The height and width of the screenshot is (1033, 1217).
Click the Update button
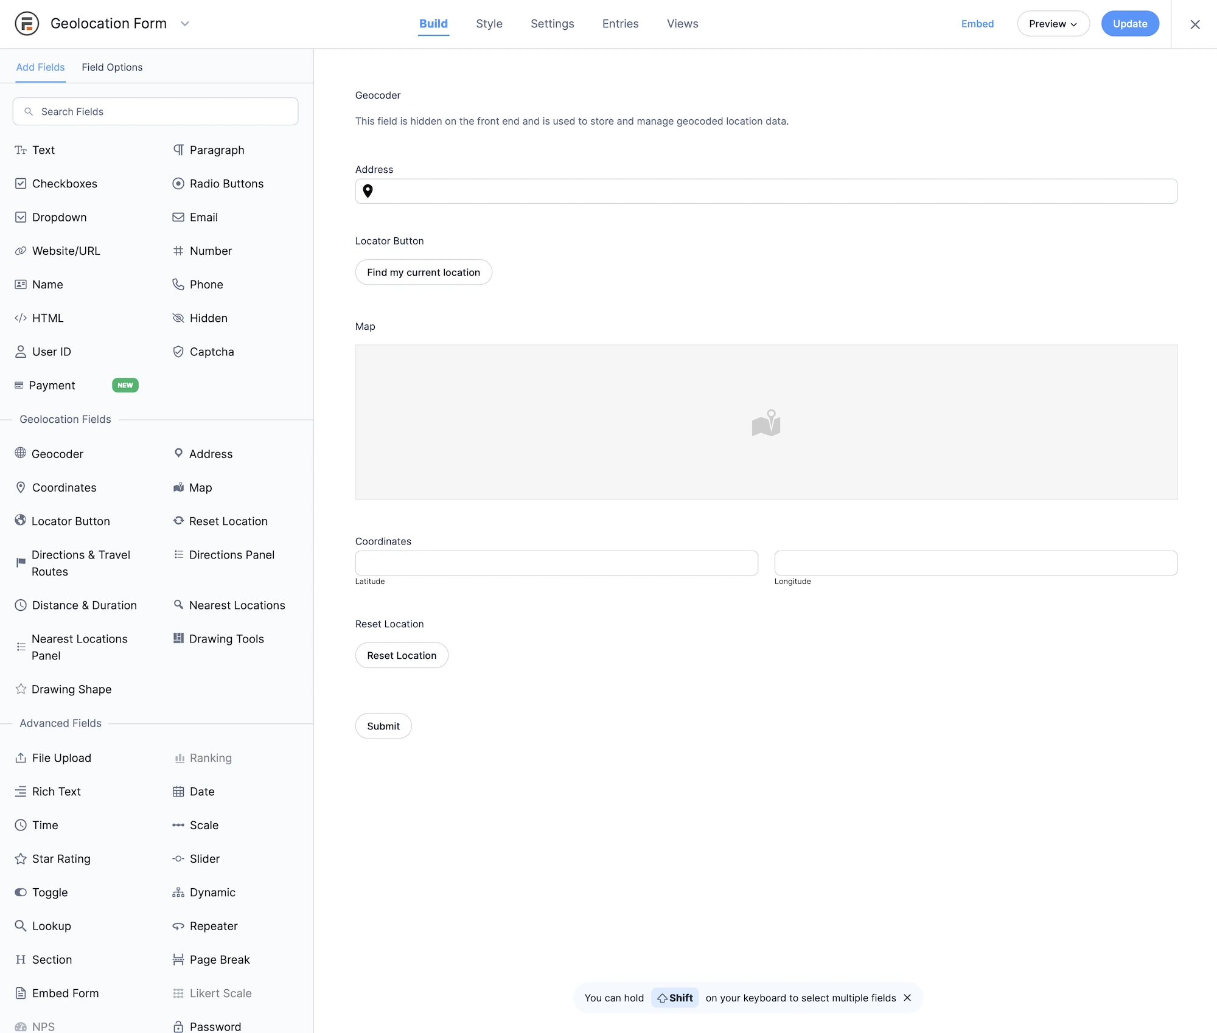click(x=1129, y=24)
